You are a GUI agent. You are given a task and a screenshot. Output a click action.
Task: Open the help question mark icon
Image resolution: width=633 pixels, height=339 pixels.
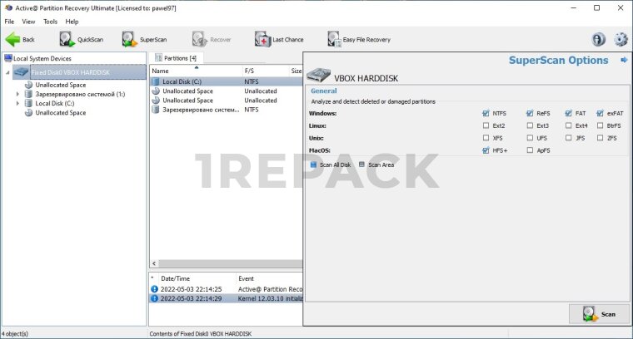[x=598, y=39]
